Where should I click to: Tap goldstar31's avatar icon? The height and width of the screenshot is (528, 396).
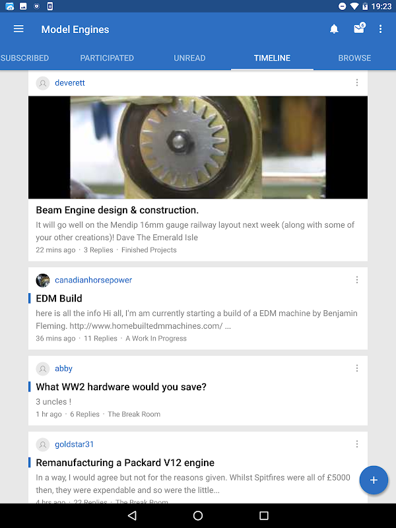coord(43,444)
